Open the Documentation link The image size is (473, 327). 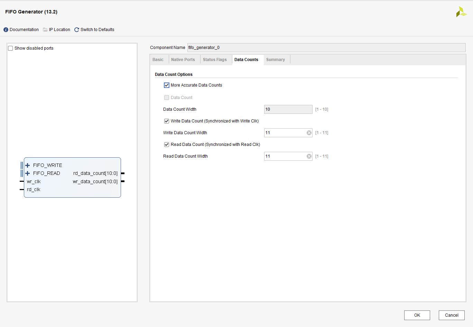[x=24, y=30]
